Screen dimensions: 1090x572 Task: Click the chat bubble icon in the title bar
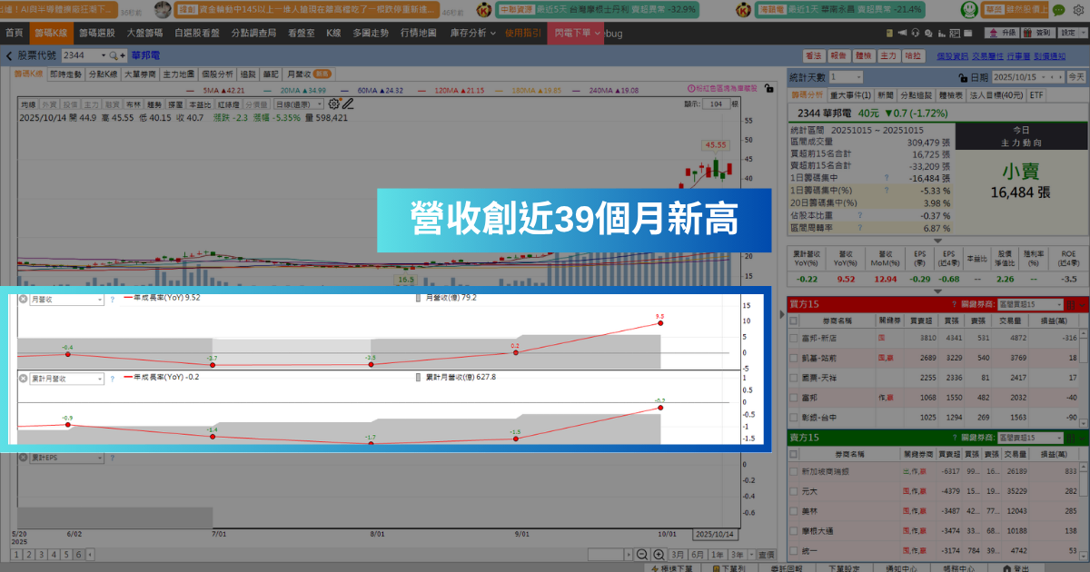(x=1058, y=10)
